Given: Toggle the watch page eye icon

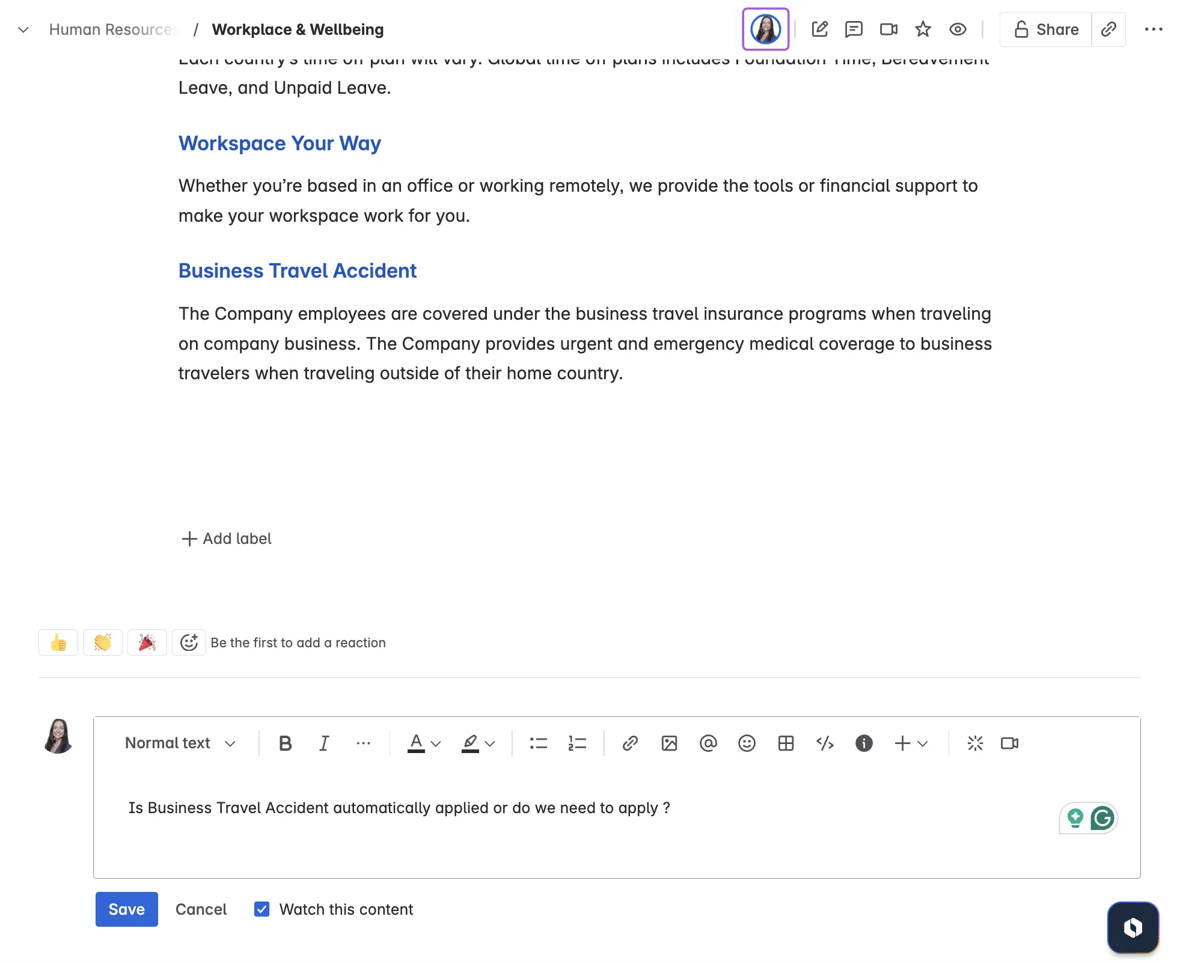Looking at the screenshot, I should (958, 29).
